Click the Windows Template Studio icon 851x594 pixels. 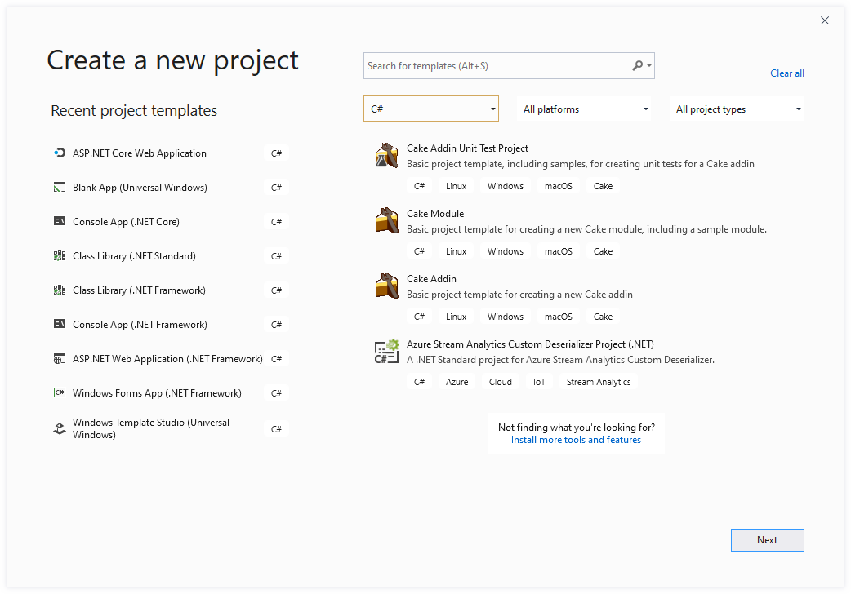pyautogui.click(x=59, y=428)
